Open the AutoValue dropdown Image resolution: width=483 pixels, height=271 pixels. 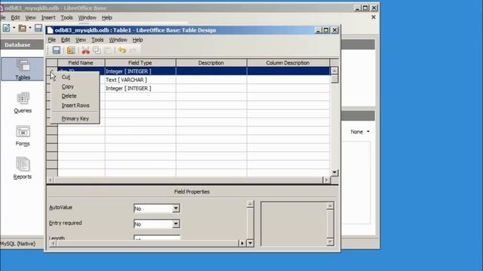click(176, 209)
